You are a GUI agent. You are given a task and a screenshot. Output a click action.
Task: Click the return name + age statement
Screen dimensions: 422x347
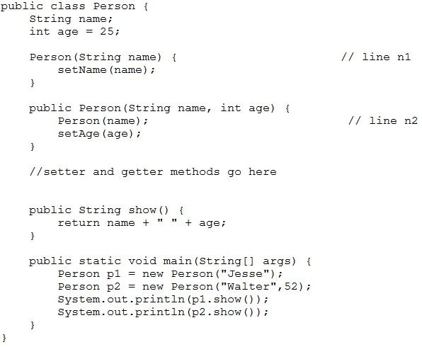coord(142,223)
